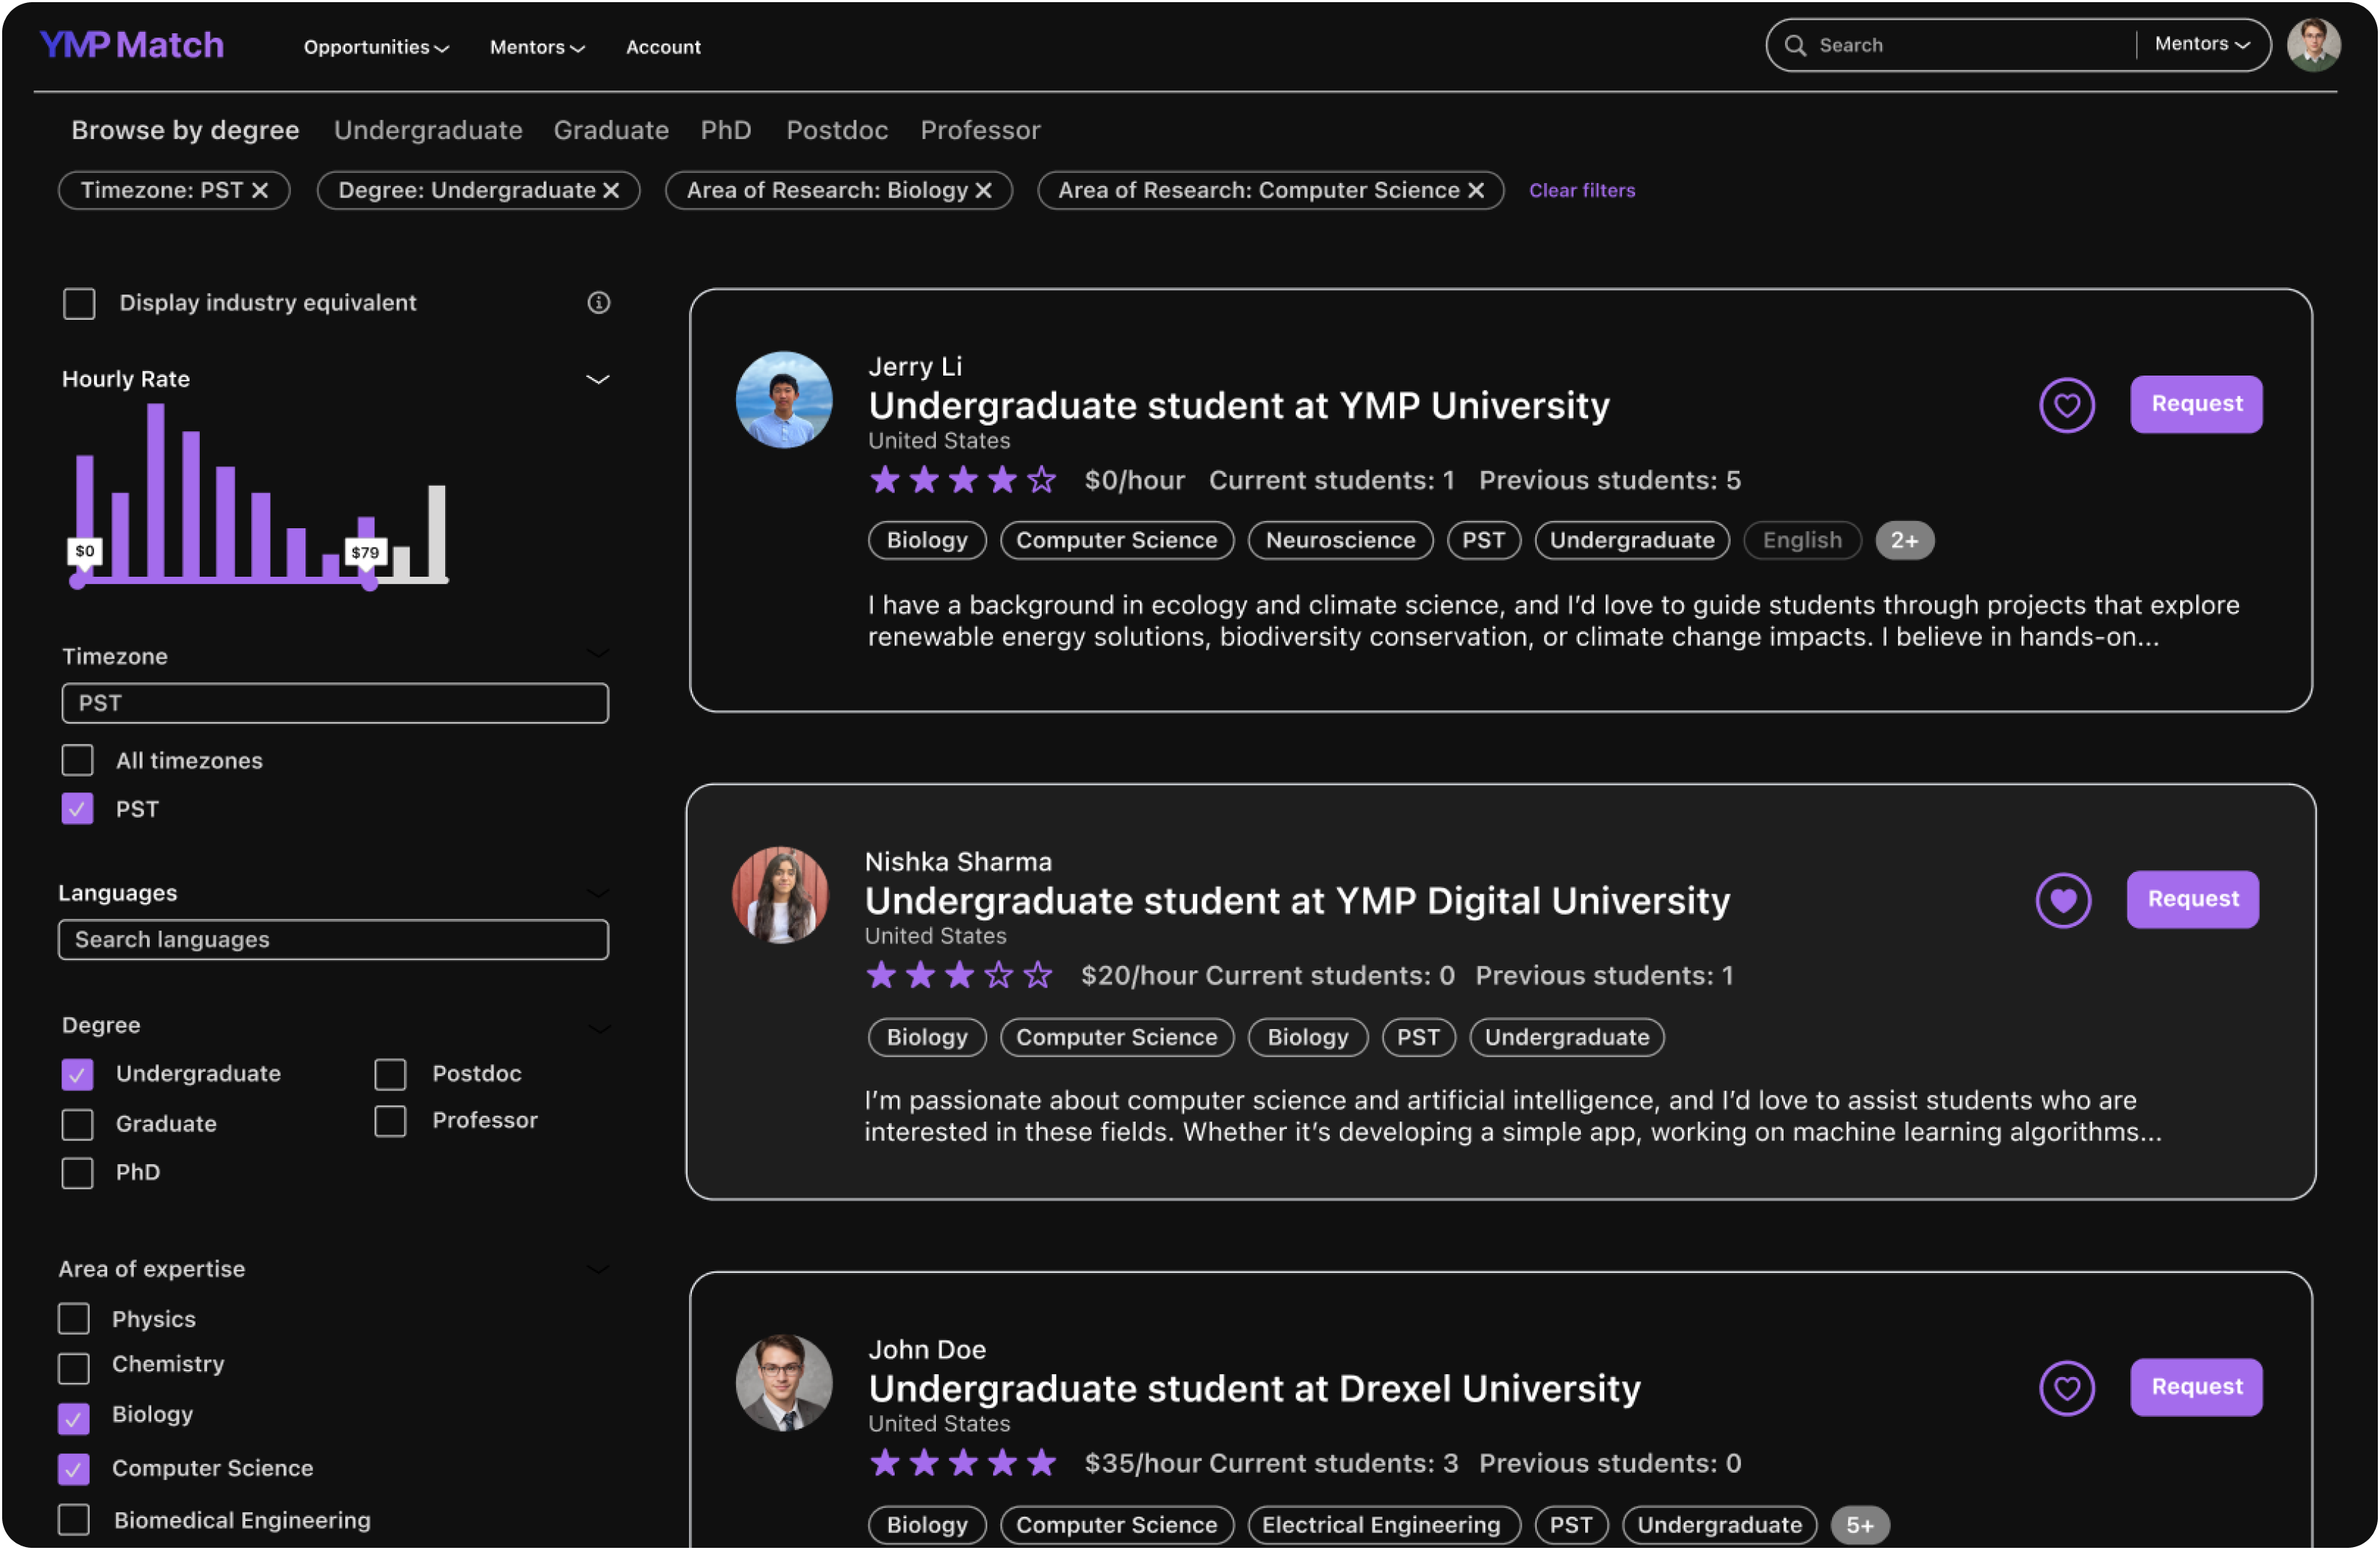Check the Biomedical Engineering checkbox

pyautogui.click(x=73, y=1519)
